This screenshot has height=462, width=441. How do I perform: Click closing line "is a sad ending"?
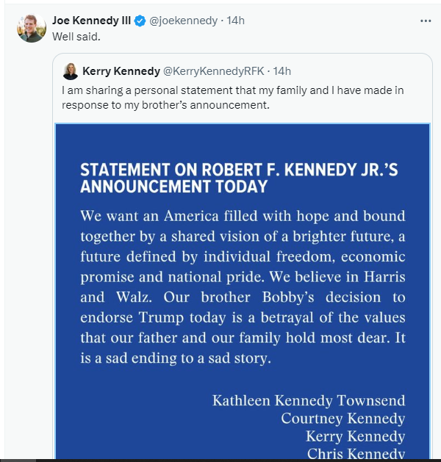pos(176,358)
